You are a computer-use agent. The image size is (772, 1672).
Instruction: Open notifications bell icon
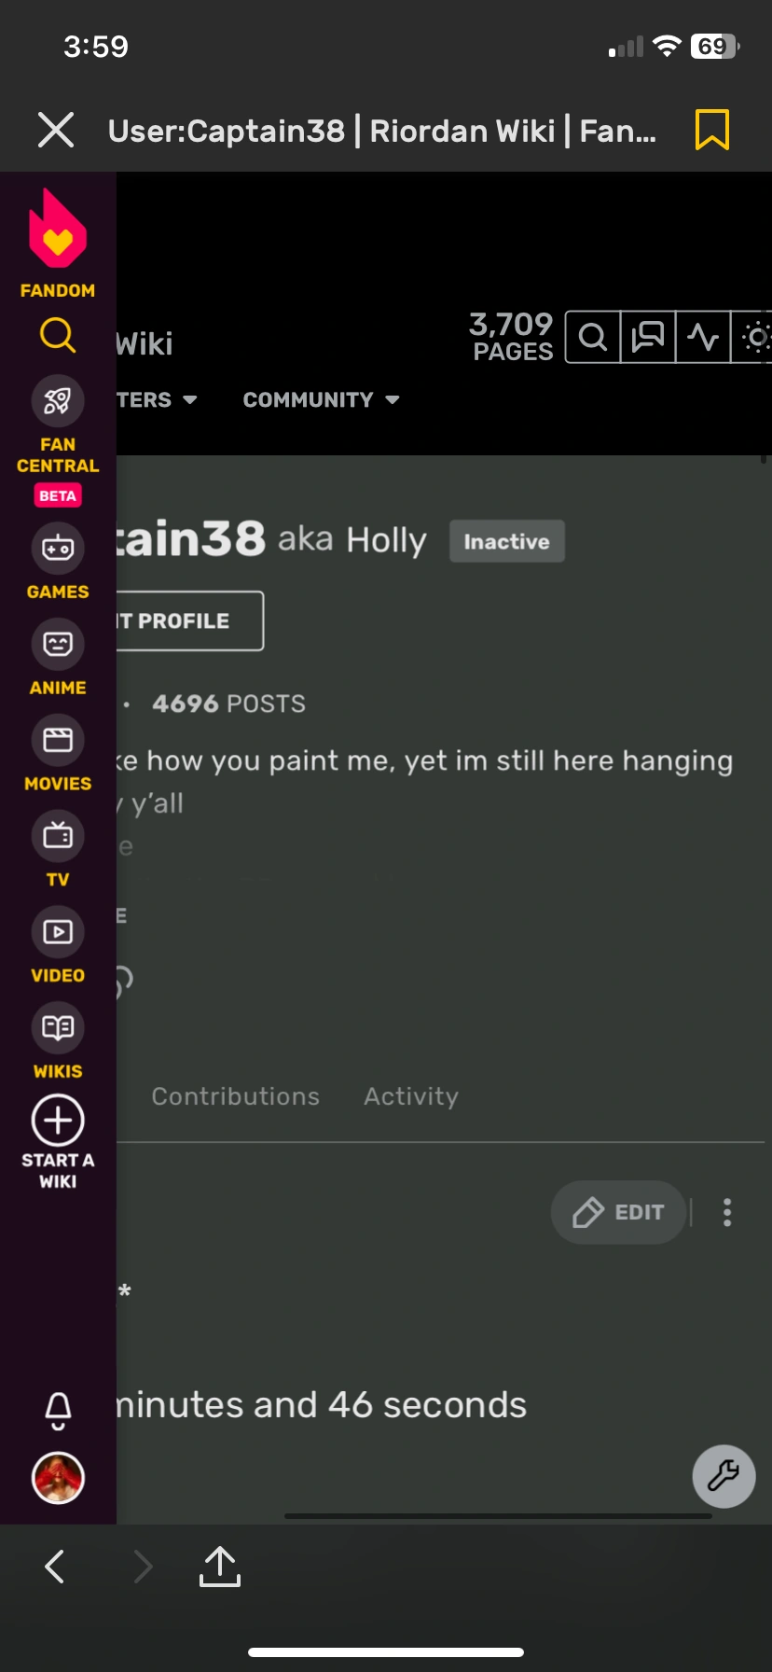pos(58,1411)
